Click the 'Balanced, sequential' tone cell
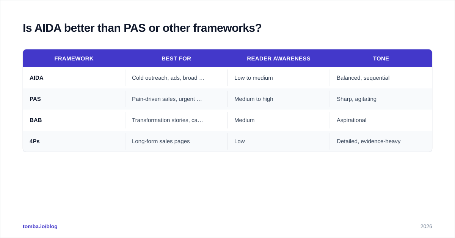455x238 pixels. (381, 78)
